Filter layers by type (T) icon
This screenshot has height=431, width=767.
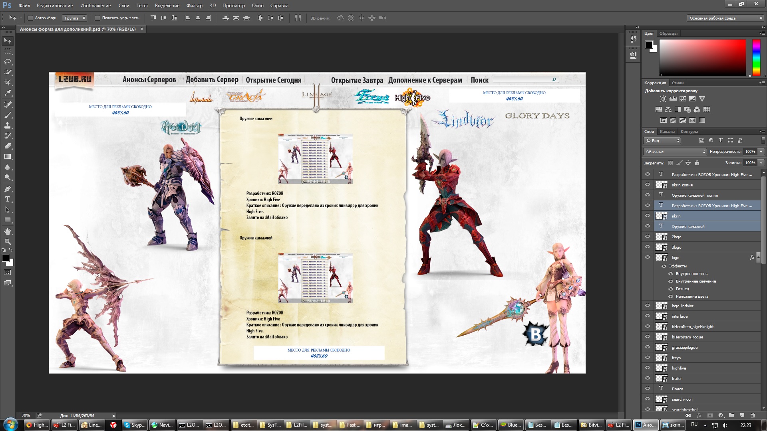(721, 140)
